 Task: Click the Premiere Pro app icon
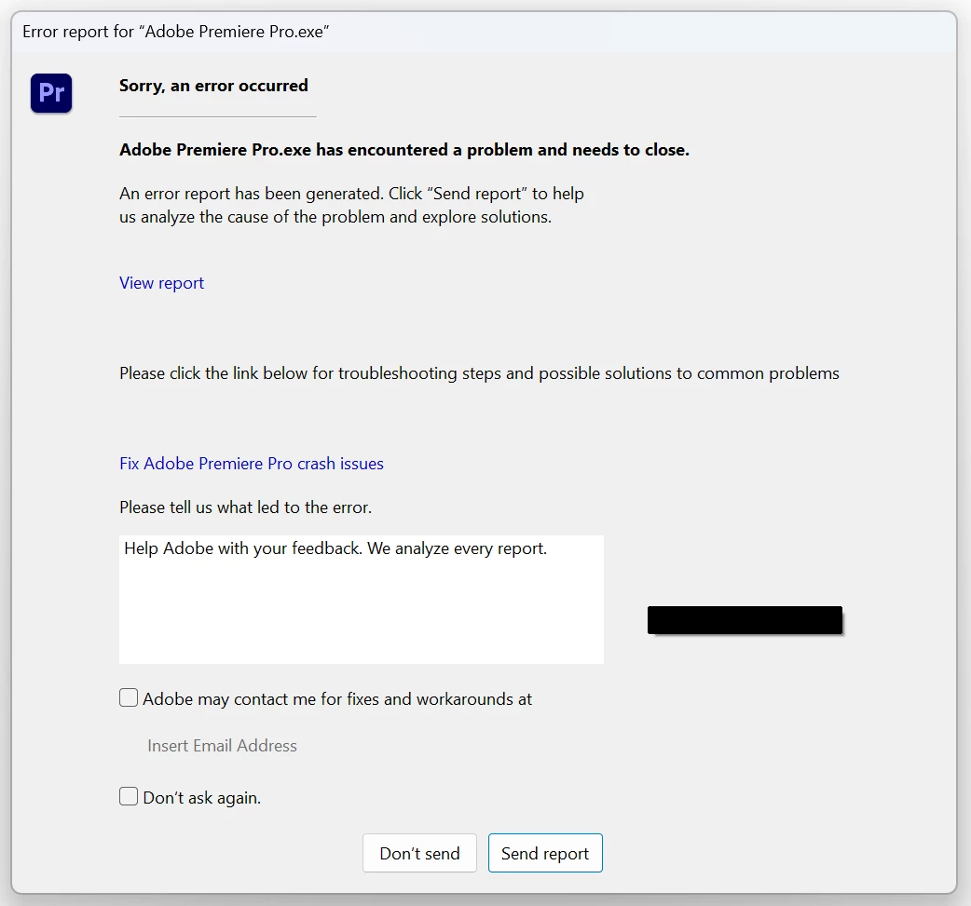[x=51, y=93]
